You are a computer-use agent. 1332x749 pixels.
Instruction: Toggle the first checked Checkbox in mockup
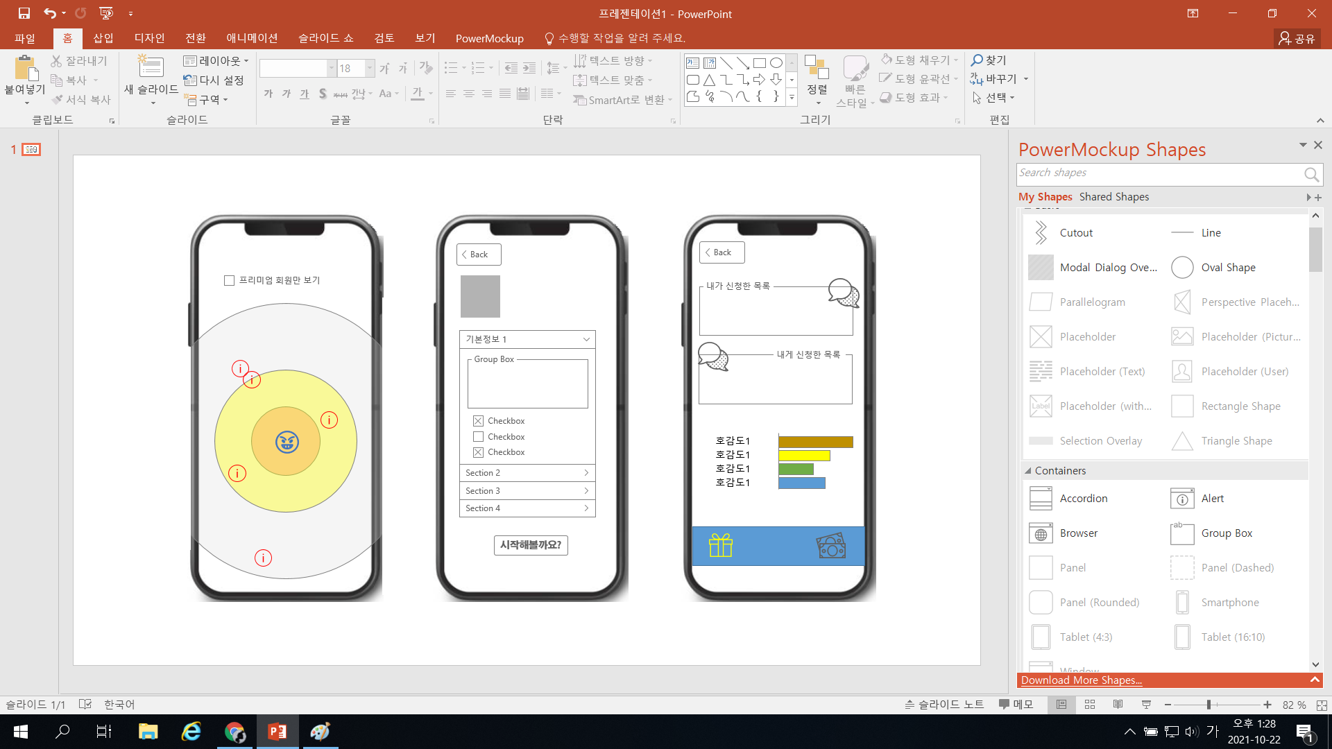tap(478, 421)
